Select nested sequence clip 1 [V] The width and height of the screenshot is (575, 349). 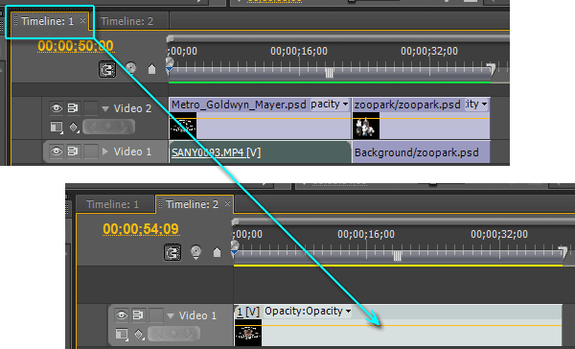(398, 325)
